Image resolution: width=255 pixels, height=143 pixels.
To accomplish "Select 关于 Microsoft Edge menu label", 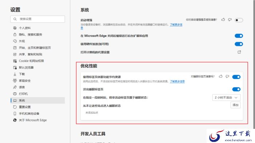I will pyautogui.click(x=33, y=120).
